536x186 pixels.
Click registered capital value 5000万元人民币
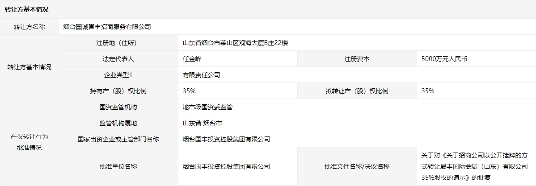coord(444,59)
